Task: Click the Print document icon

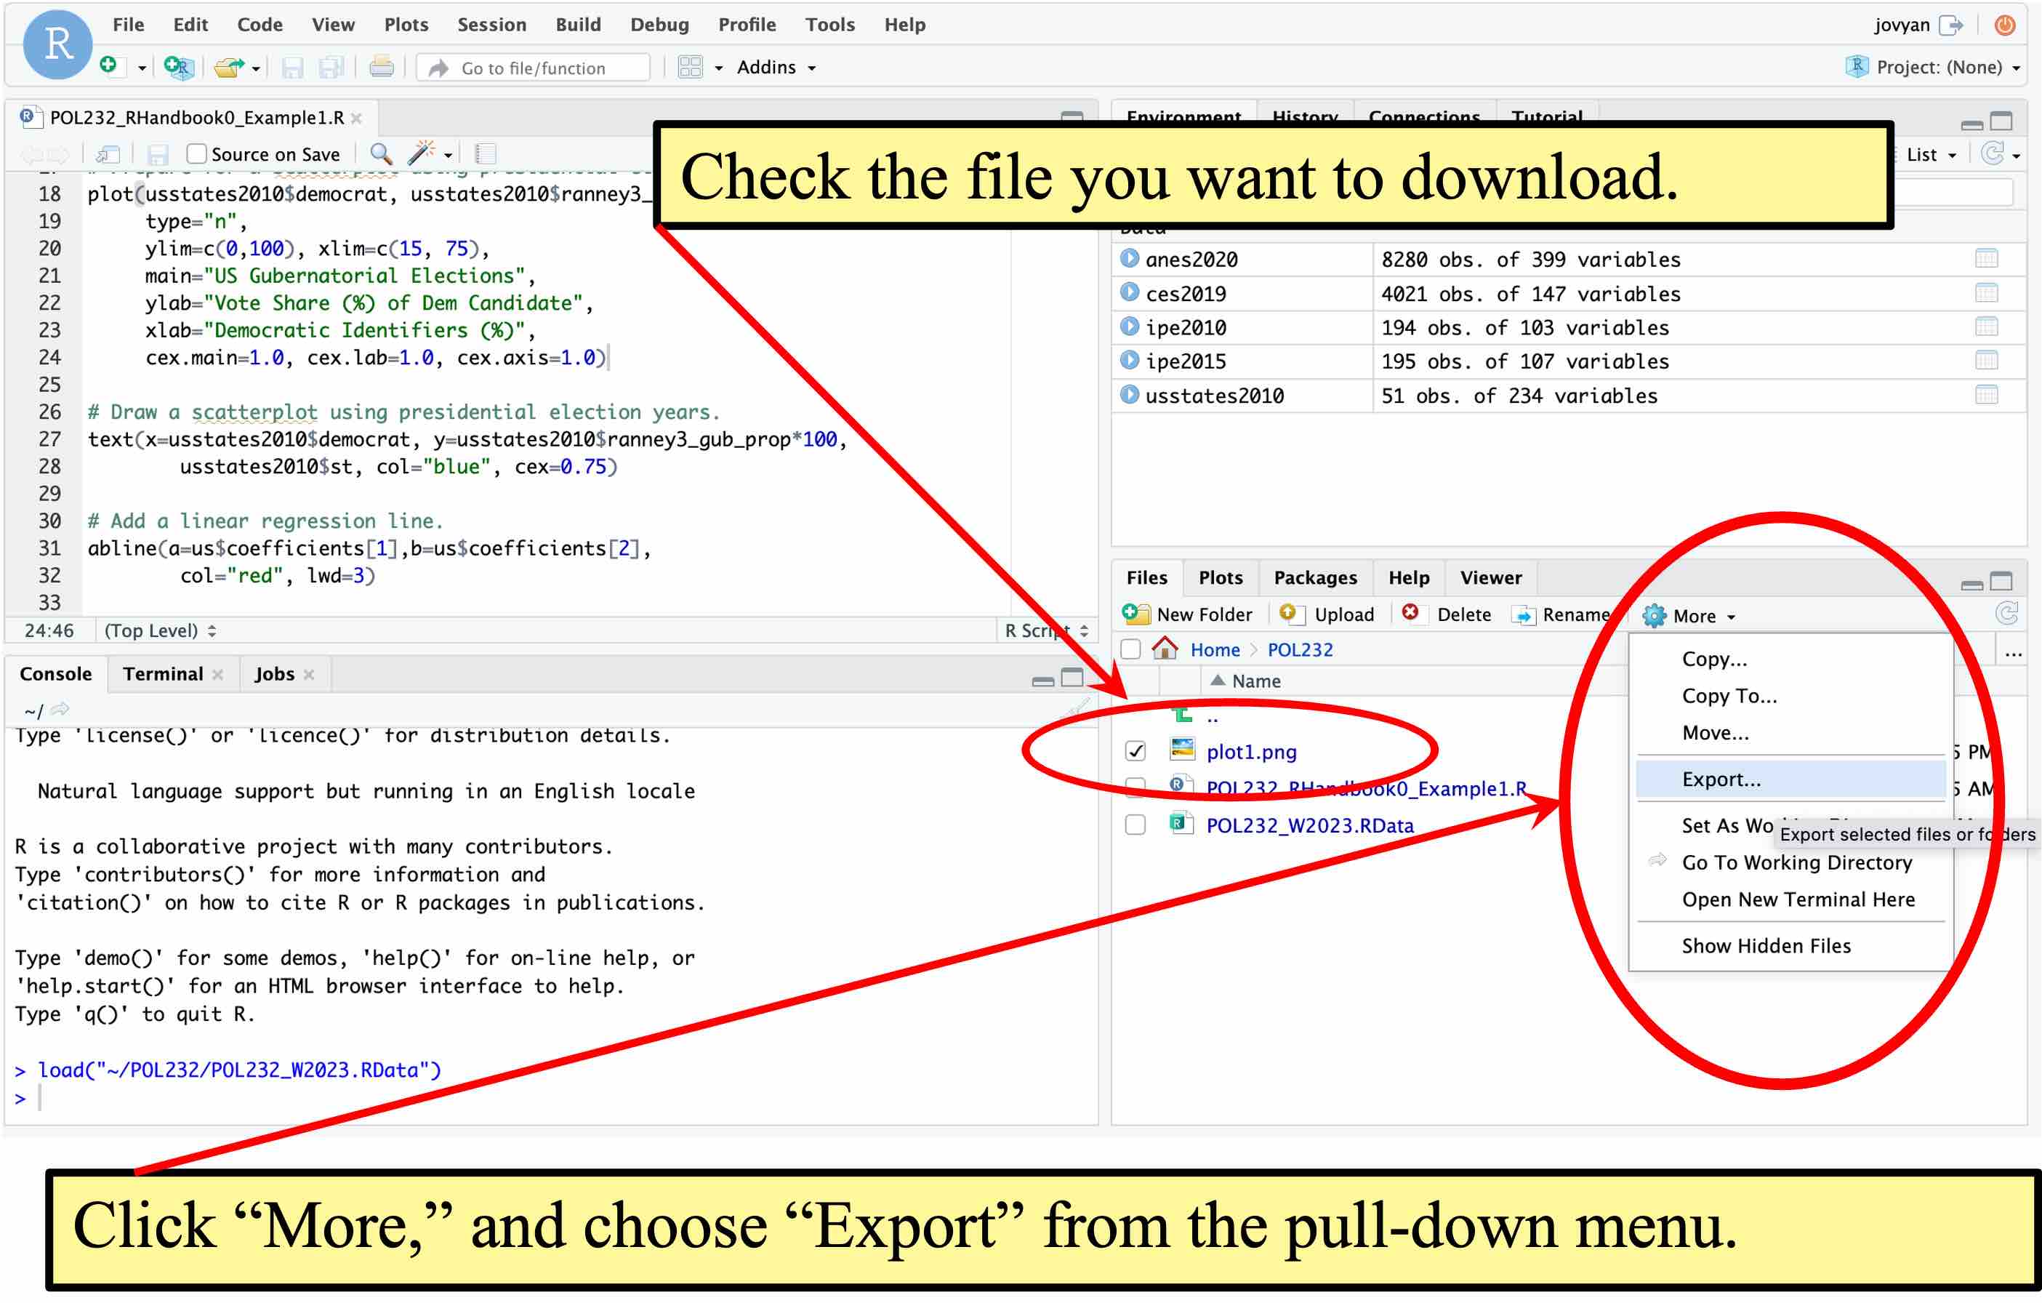Action: 382,66
